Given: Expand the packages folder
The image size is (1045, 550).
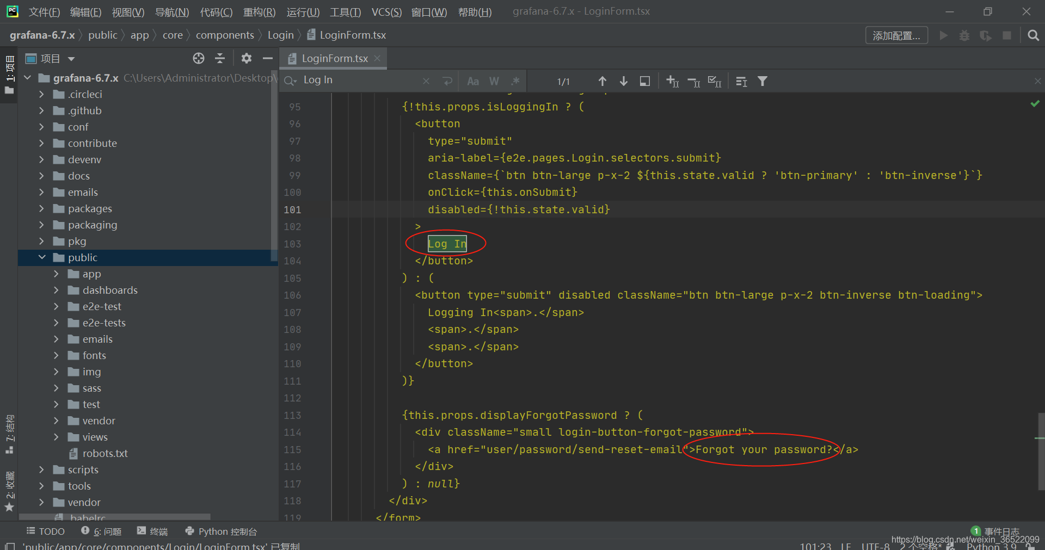Looking at the screenshot, I should pos(41,208).
